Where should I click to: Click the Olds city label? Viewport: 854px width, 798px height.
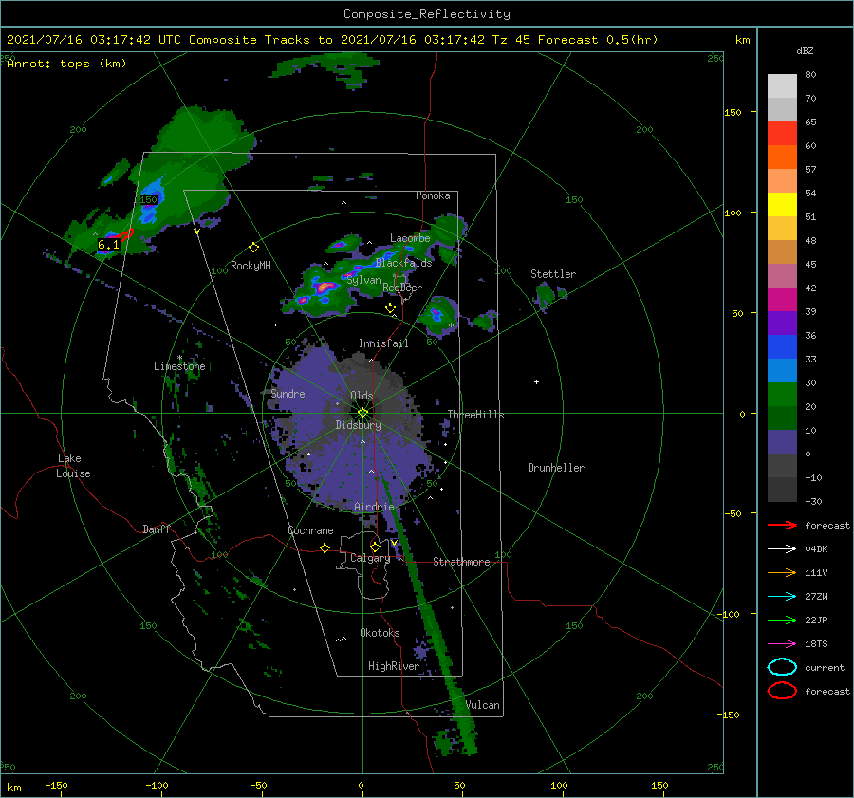pos(362,396)
